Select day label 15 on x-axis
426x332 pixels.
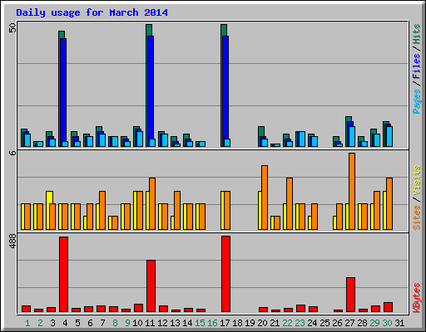pos(200,323)
